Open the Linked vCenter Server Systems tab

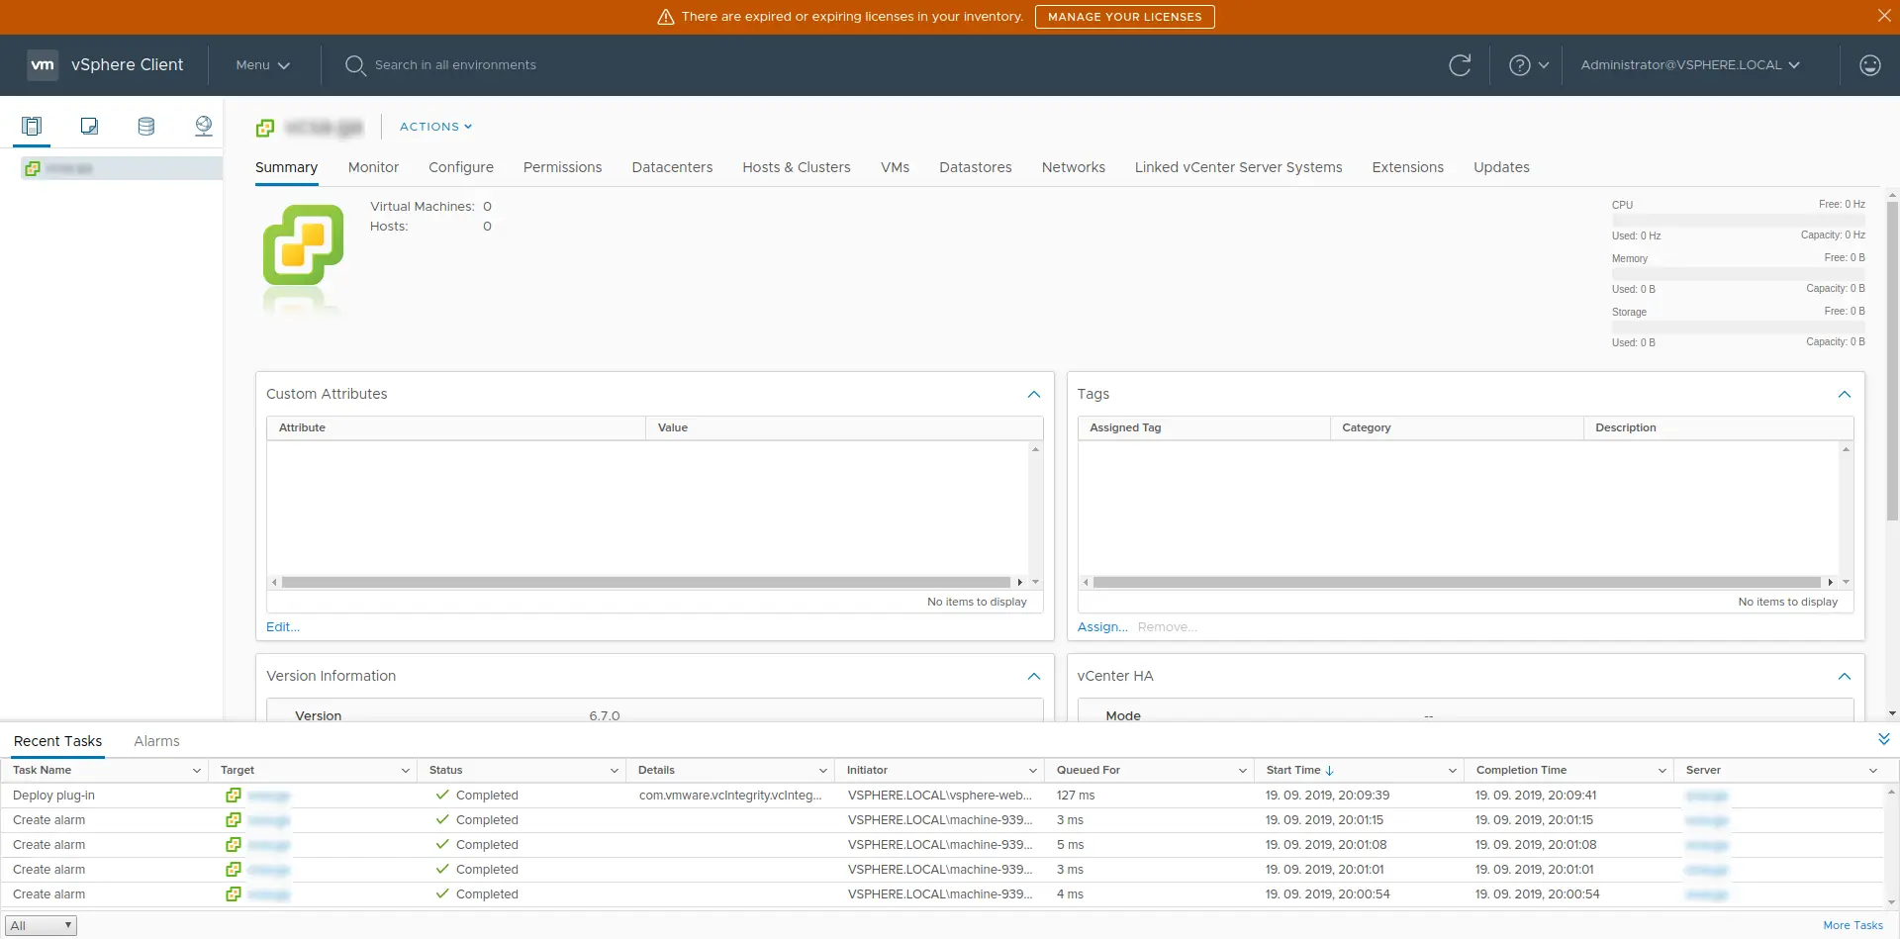pos(1238,167)
